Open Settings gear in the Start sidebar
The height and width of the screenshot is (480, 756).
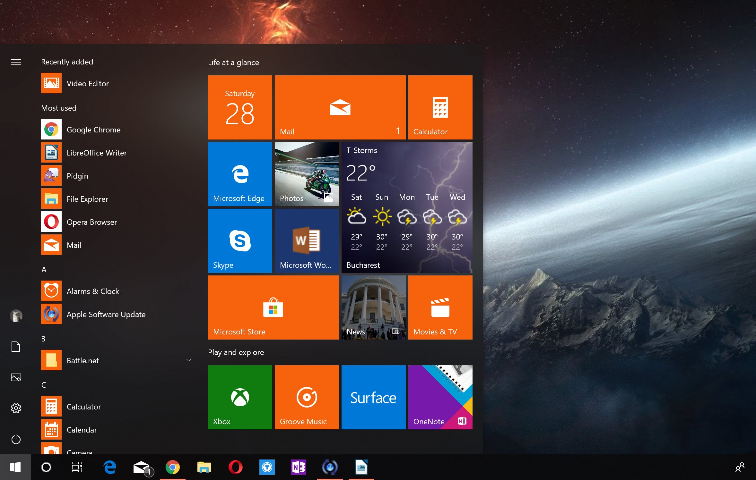pos(16,408)
